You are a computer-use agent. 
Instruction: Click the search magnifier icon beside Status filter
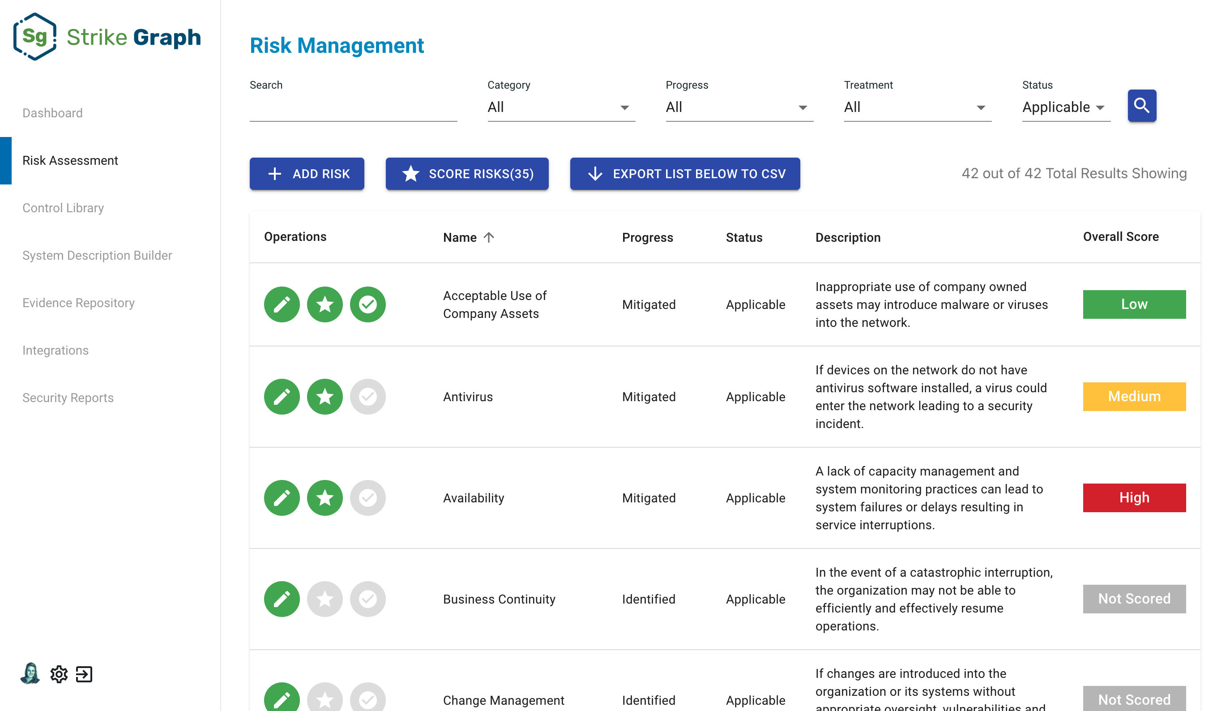click(x=1141, y=105)
